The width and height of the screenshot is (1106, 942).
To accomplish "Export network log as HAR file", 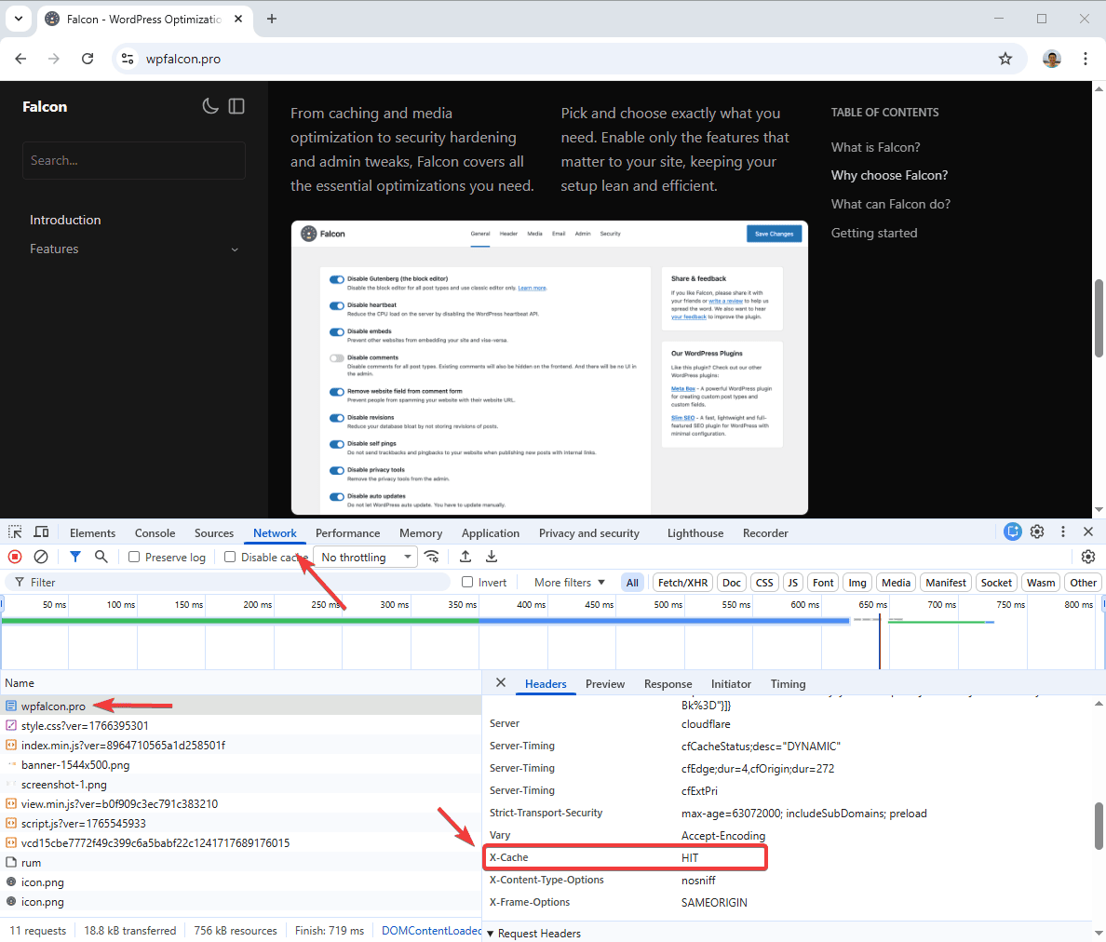I will point(491,556).
